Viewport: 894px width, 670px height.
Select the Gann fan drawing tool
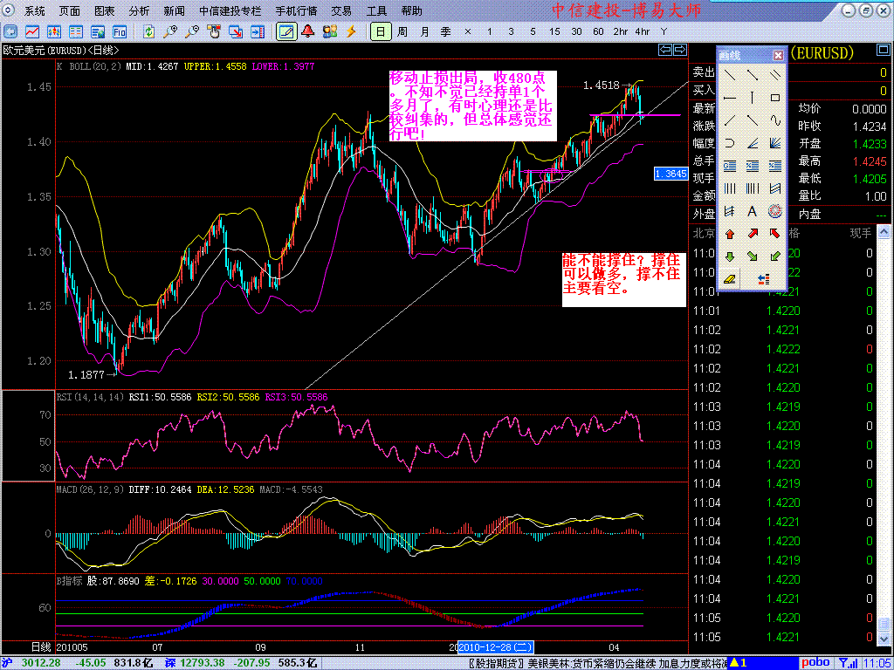[774, 143]
